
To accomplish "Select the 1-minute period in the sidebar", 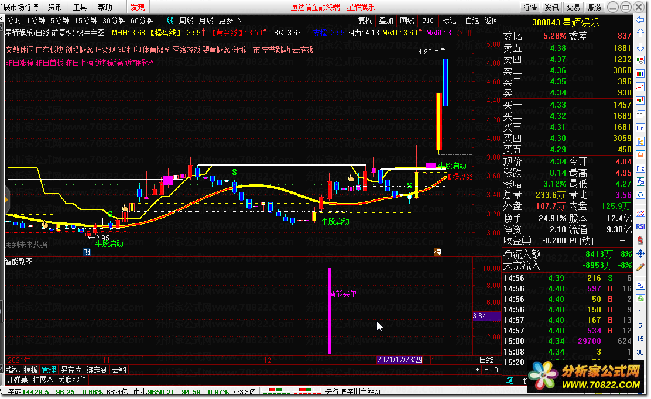I will click(x=640, y=312).
